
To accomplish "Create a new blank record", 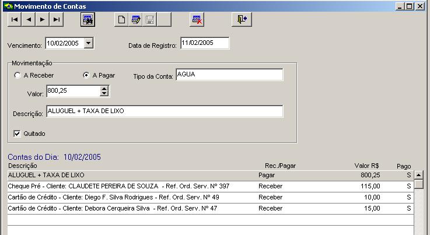I will coord(122,19).
